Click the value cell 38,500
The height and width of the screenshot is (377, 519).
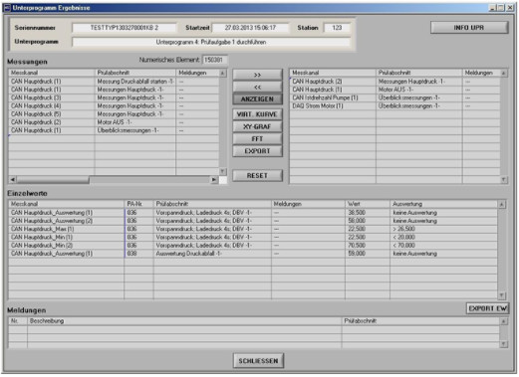tap(368, 213)
